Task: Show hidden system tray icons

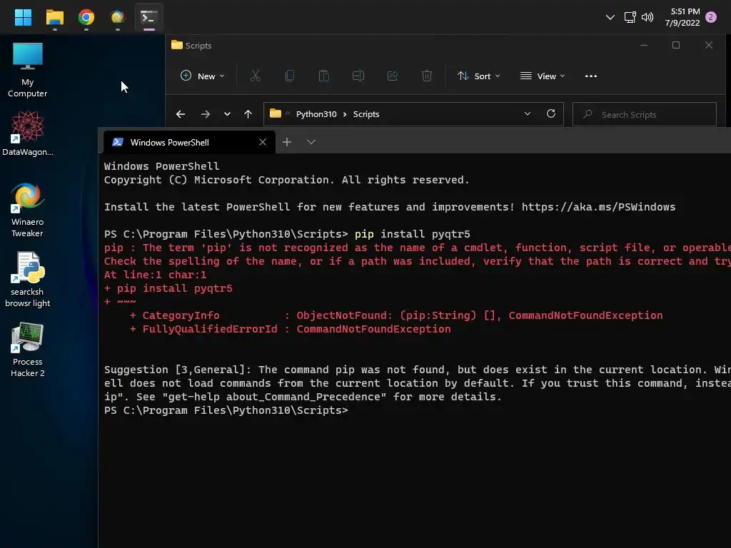Action: click(610, 18)
